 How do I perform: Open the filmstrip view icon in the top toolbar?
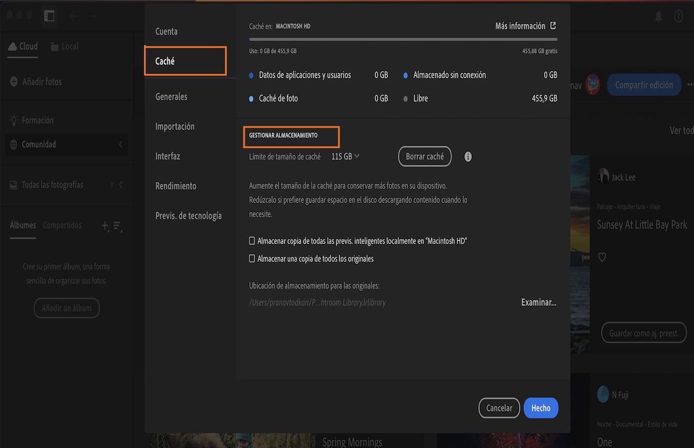click(49, 16)
